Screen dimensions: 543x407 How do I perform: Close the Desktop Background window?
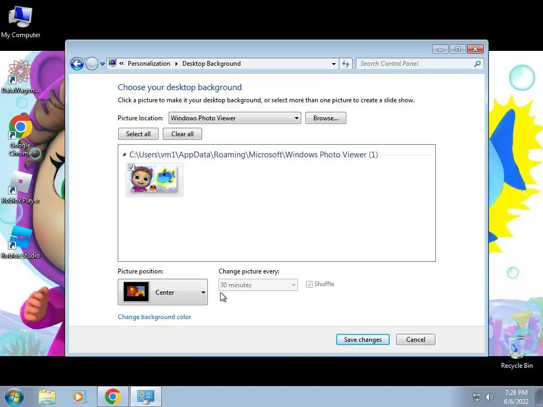(475, 49)
